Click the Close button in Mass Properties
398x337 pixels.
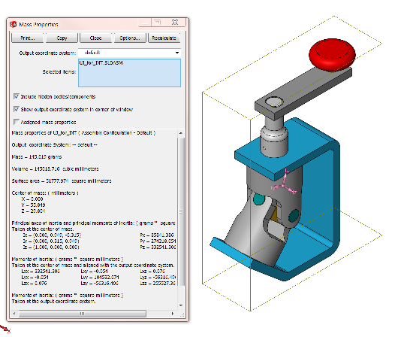[x=95, y=38]
